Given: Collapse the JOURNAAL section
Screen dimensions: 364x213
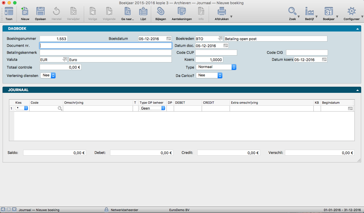Looking at the screenshot, I should click(357, 90).
